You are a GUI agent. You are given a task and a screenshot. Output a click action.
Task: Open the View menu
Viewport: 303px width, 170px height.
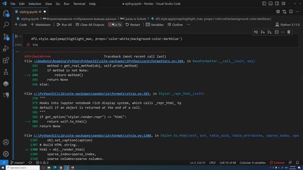48,4
